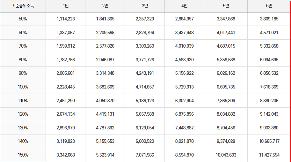The image size is (291, 162).
Task: Select cell value 1,114,223
Action: point(66,19)
